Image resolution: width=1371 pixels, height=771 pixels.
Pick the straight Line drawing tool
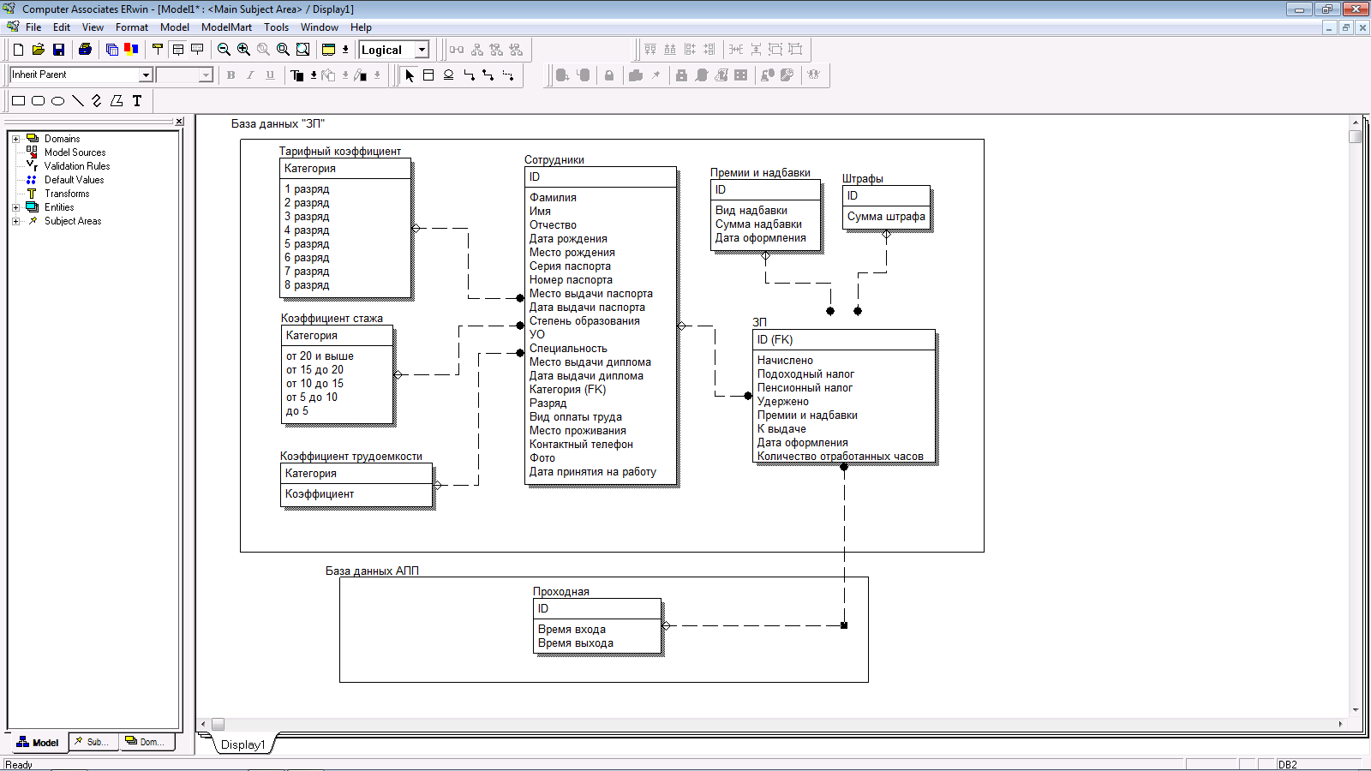click(x=77, y=101)
